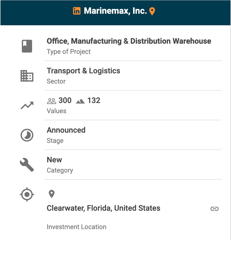This screenshot has height=278, width=231.
Task: Click the New category value
Action: (x=54, y=160)
